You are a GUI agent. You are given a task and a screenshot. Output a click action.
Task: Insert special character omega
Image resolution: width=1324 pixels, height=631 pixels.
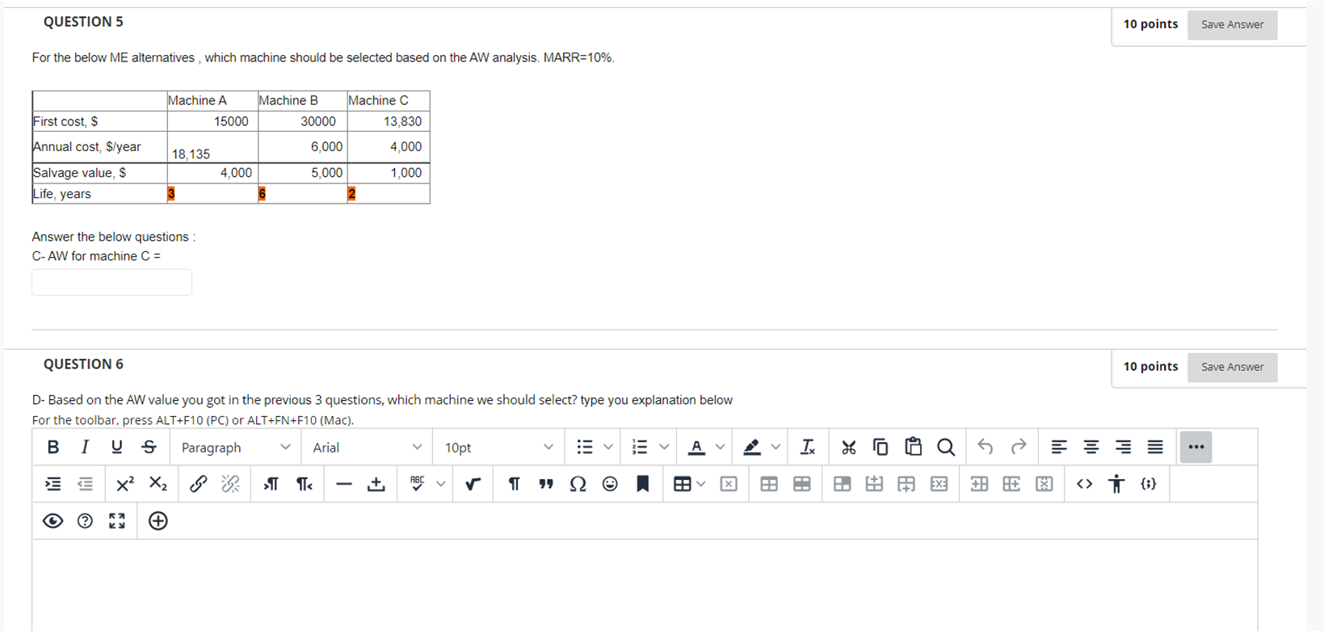coord(578,484)
